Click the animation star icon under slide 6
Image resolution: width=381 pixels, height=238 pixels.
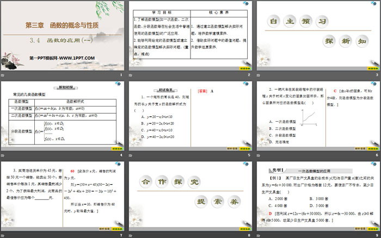pos(259,155)
